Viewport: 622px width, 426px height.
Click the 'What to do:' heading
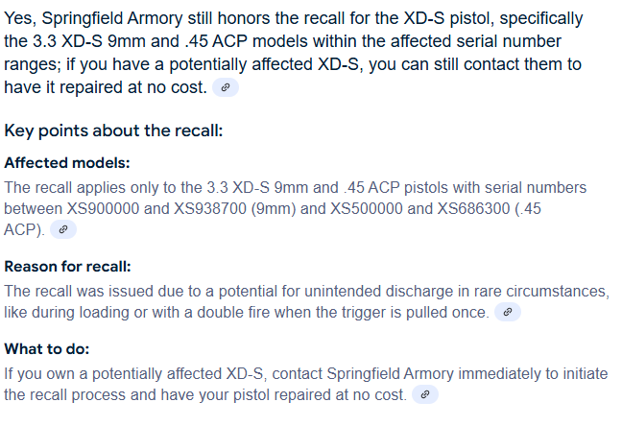(x=47, y=348)
